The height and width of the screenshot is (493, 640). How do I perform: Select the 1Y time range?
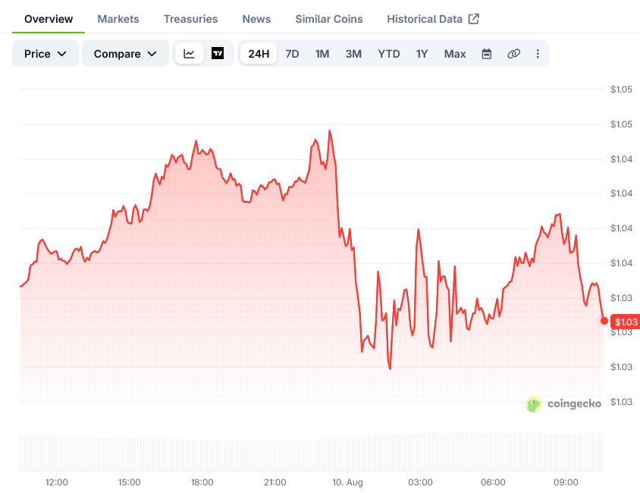[422, 53]
